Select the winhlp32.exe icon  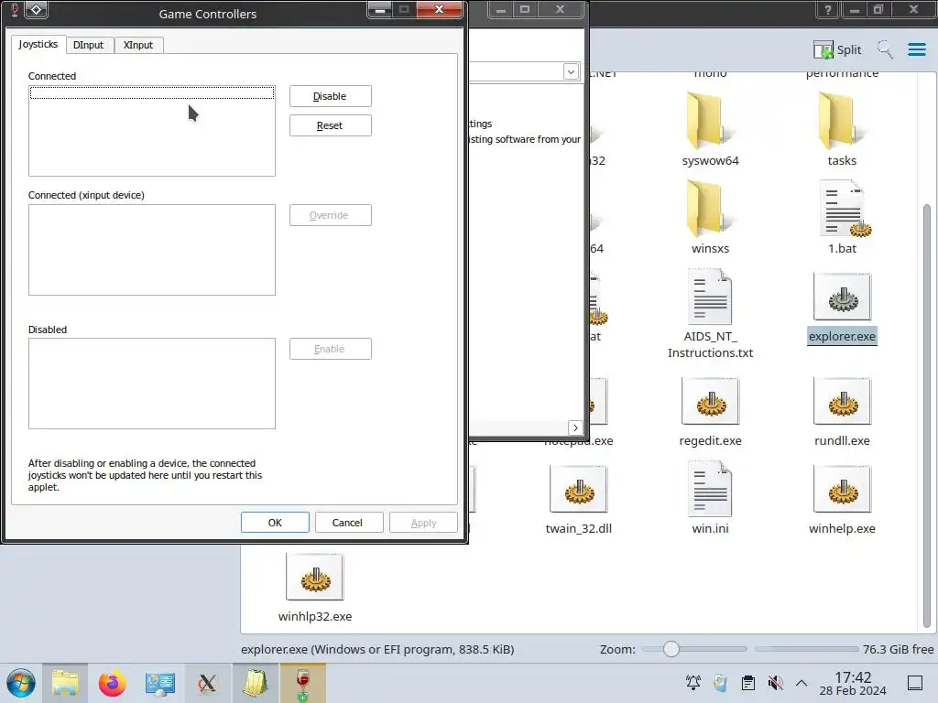point(315,577)
